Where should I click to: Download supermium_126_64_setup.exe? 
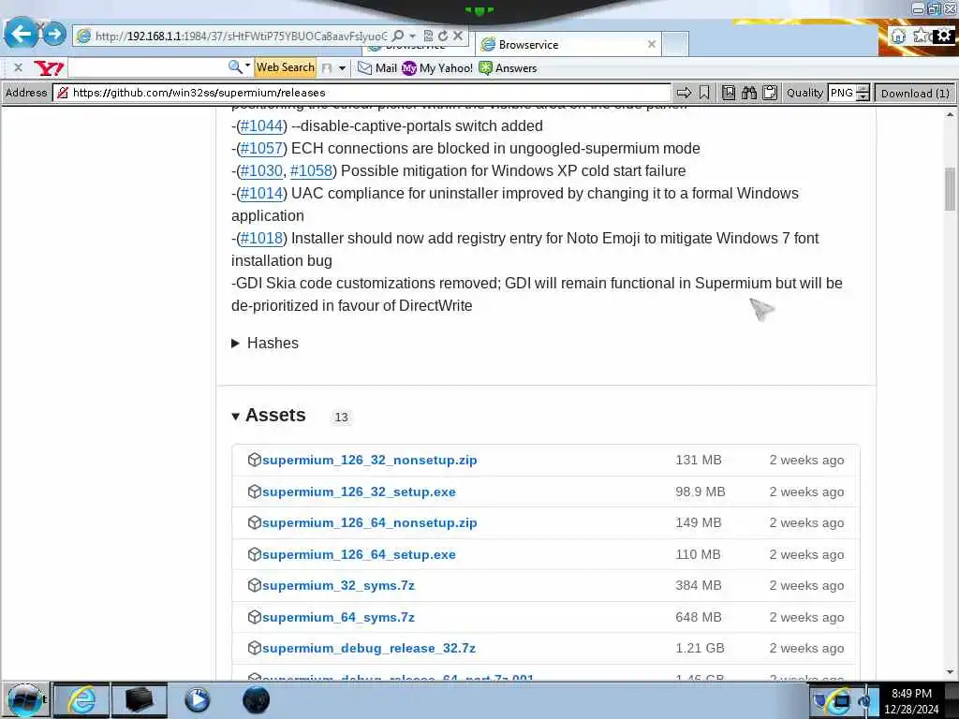(359, 554)
